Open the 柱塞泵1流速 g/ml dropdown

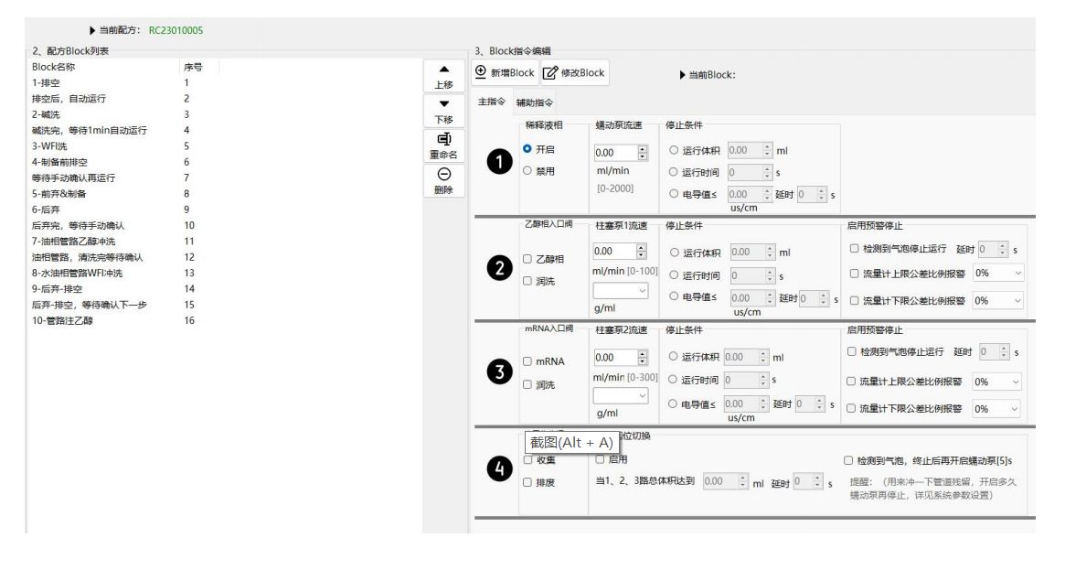click(621, 290)
